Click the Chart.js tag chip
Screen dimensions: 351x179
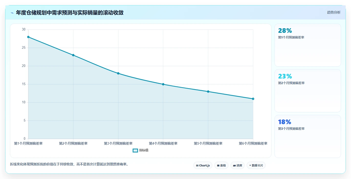coord(203,165)
